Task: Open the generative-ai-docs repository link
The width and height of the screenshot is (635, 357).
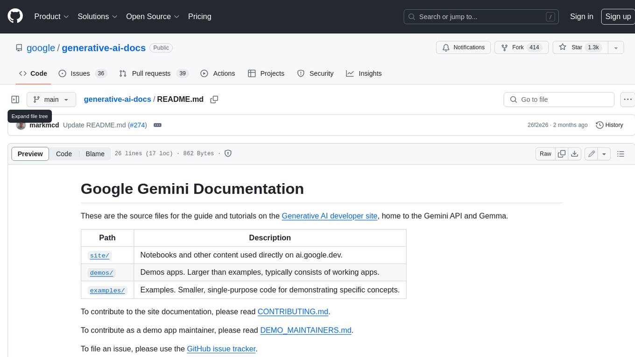Action: coord(104,48)
